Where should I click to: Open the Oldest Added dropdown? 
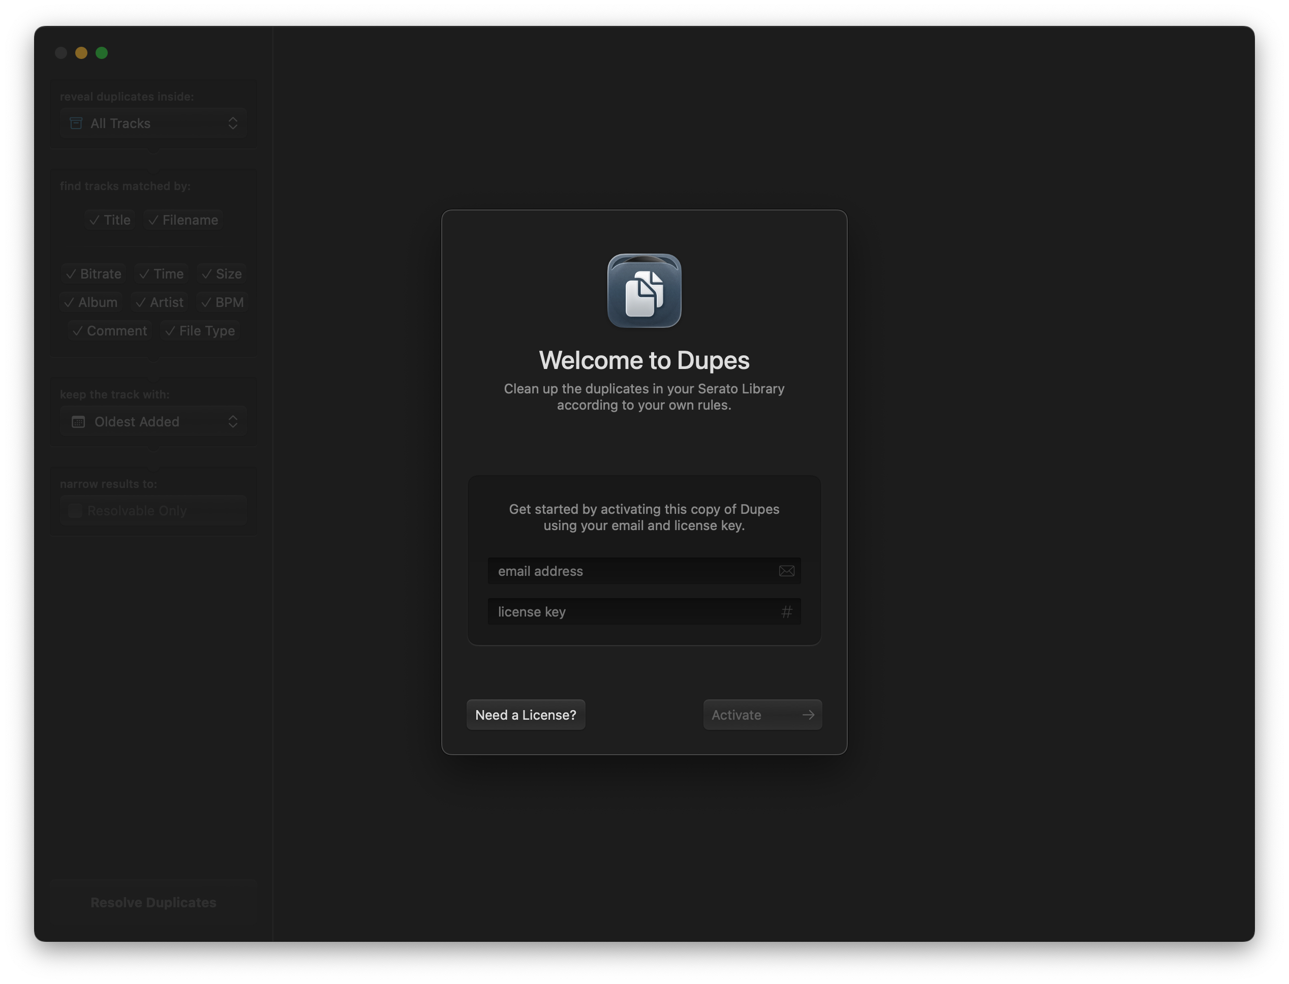click(x=152, y=422)
